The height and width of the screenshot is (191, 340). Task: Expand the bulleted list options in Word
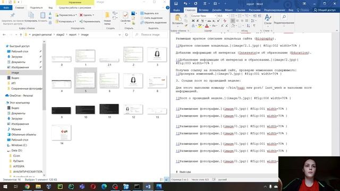[236, 16]
